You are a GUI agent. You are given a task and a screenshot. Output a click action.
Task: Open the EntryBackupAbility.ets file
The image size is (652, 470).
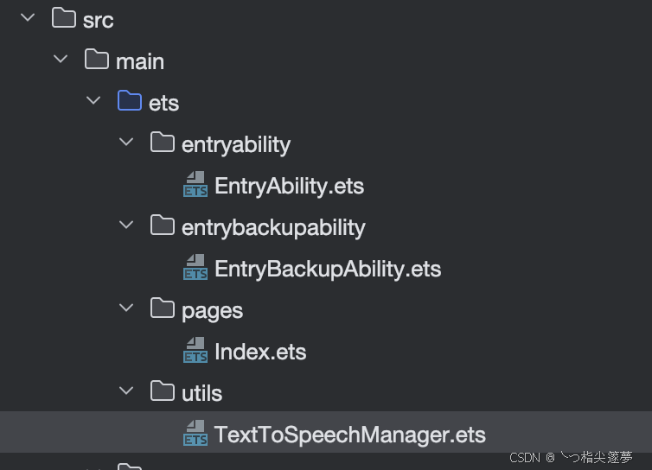(328, 270)
